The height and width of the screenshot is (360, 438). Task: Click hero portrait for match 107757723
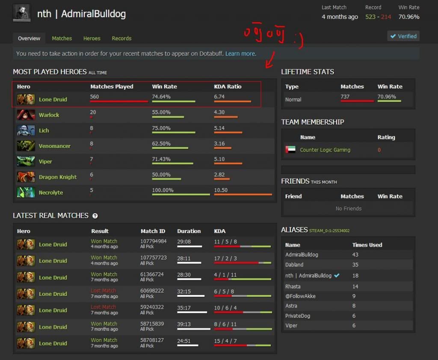point(26,261)
